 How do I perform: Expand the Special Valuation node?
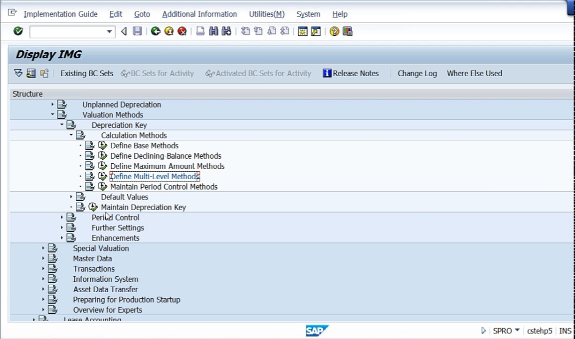tap(43, 248)
